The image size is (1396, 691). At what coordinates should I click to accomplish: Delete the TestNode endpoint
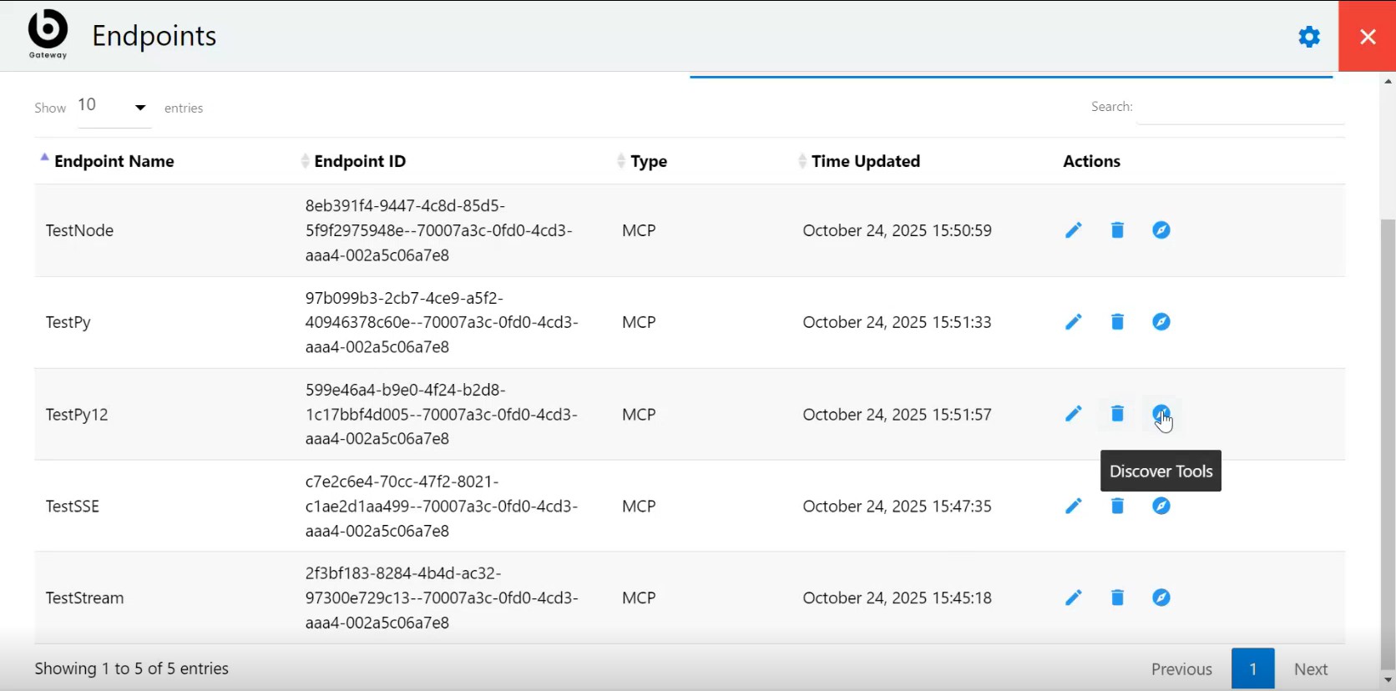click(1117, 230)
